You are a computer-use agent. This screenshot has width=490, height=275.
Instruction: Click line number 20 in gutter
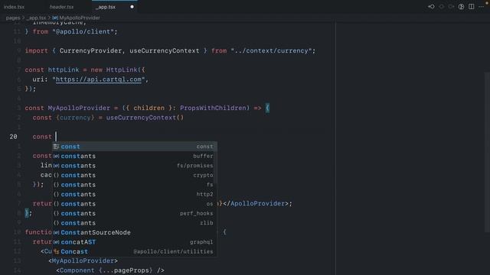point(14,137)
